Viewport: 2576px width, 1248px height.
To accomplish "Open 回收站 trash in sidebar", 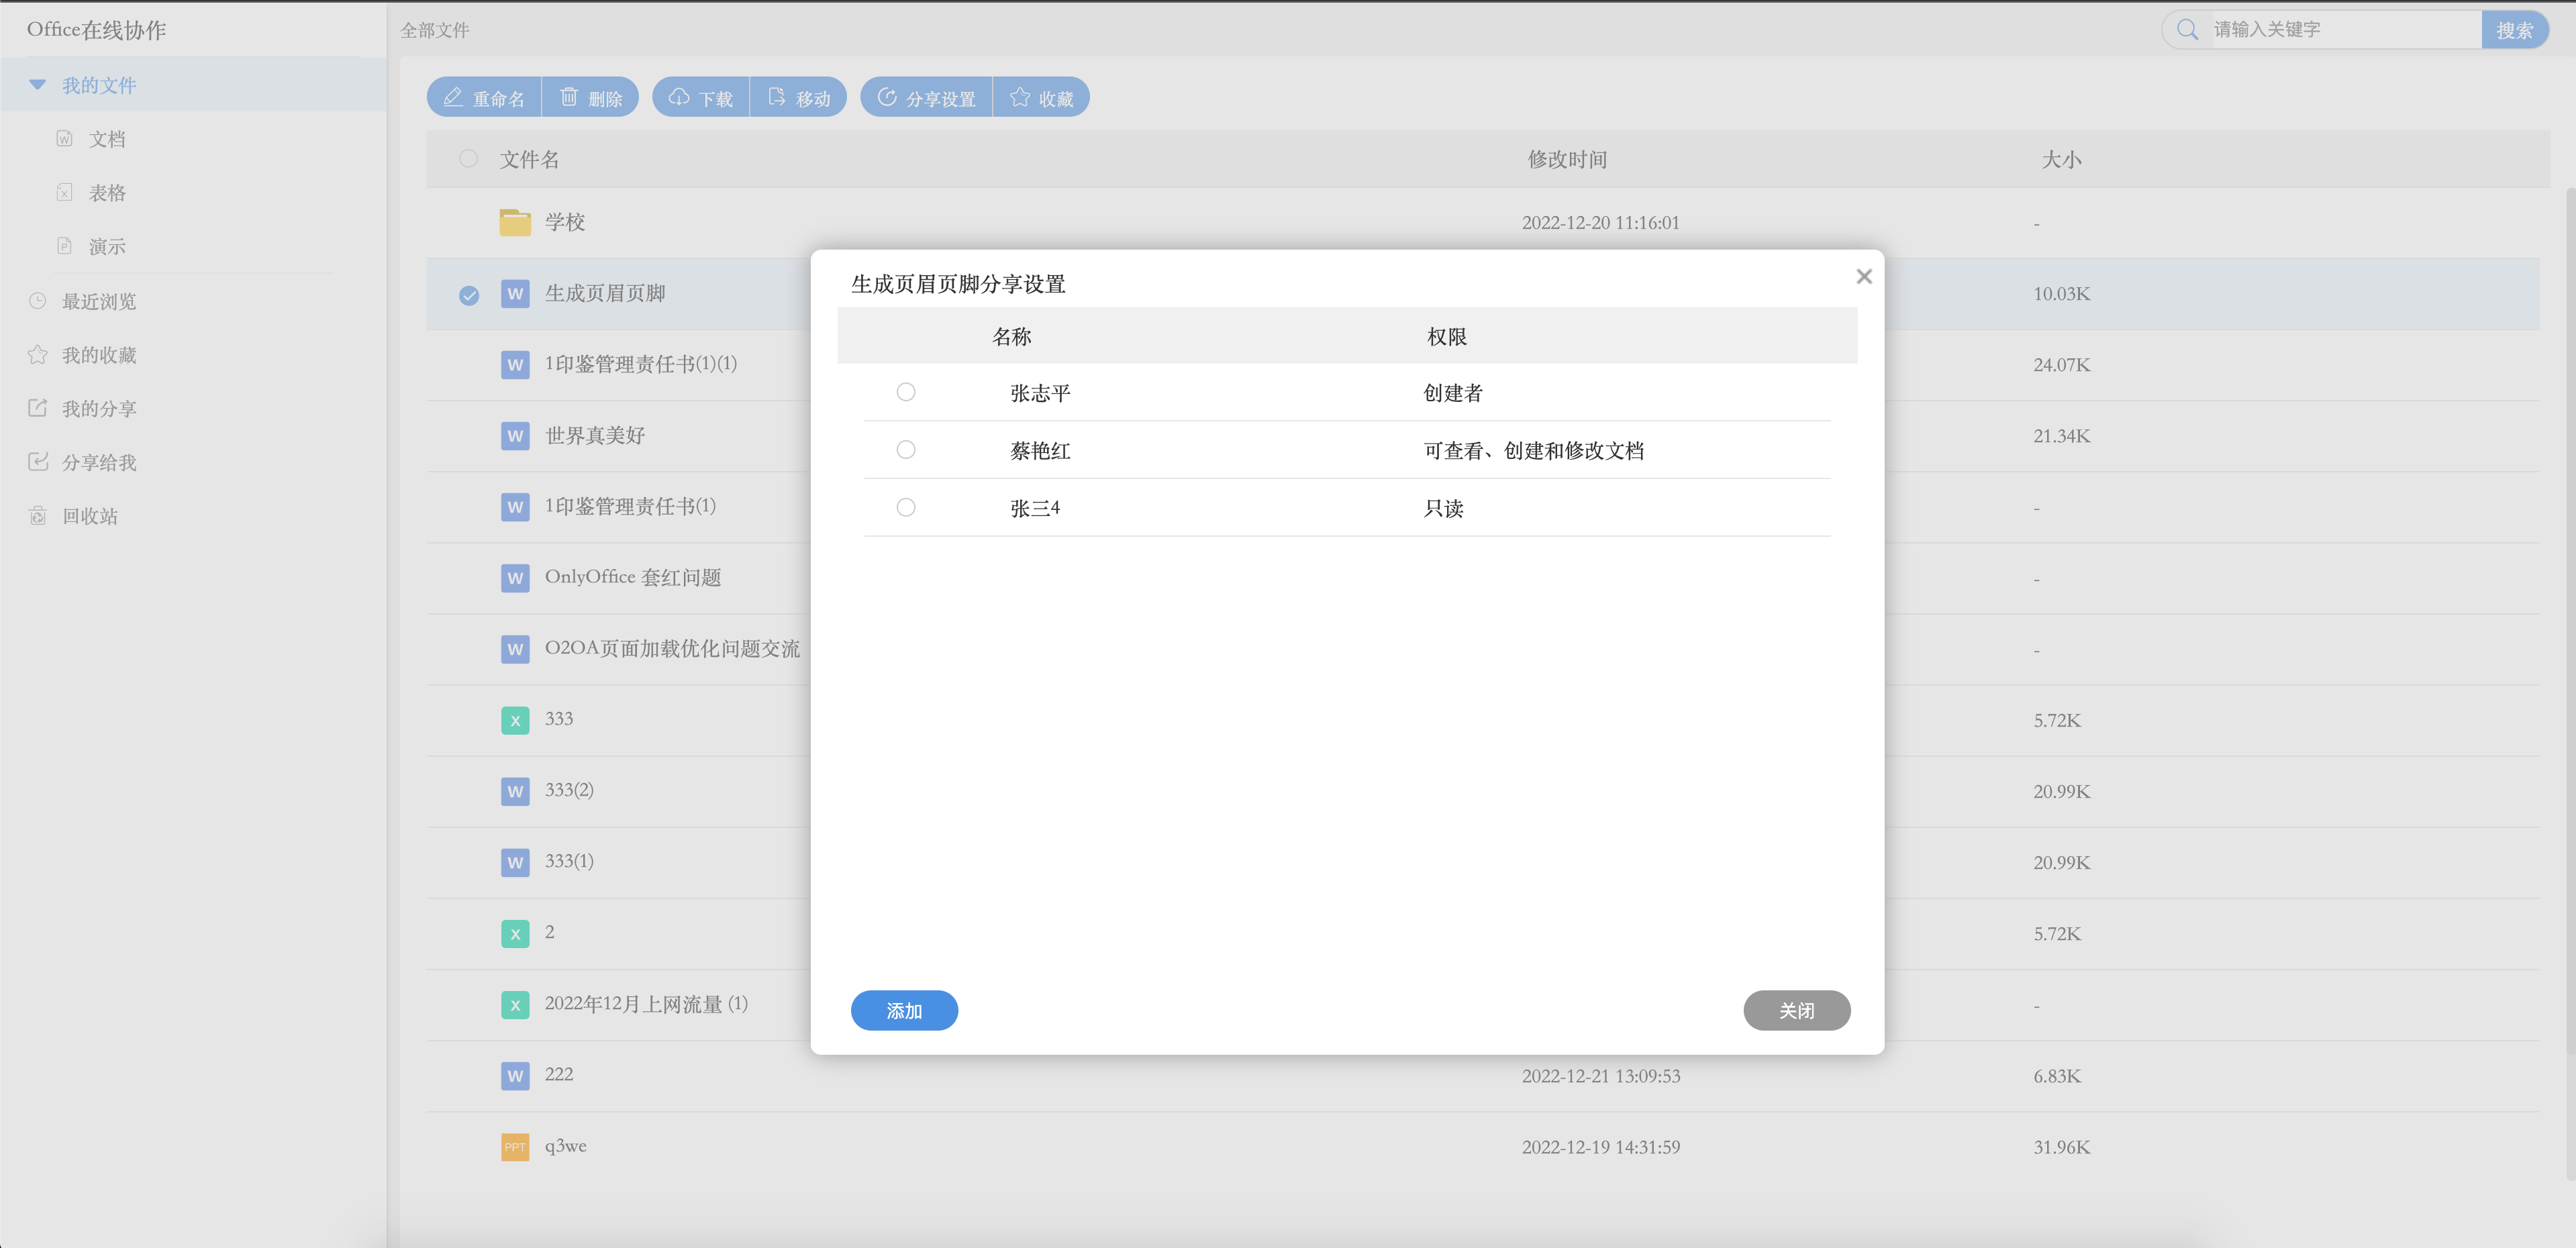I will tap(90, 516).
